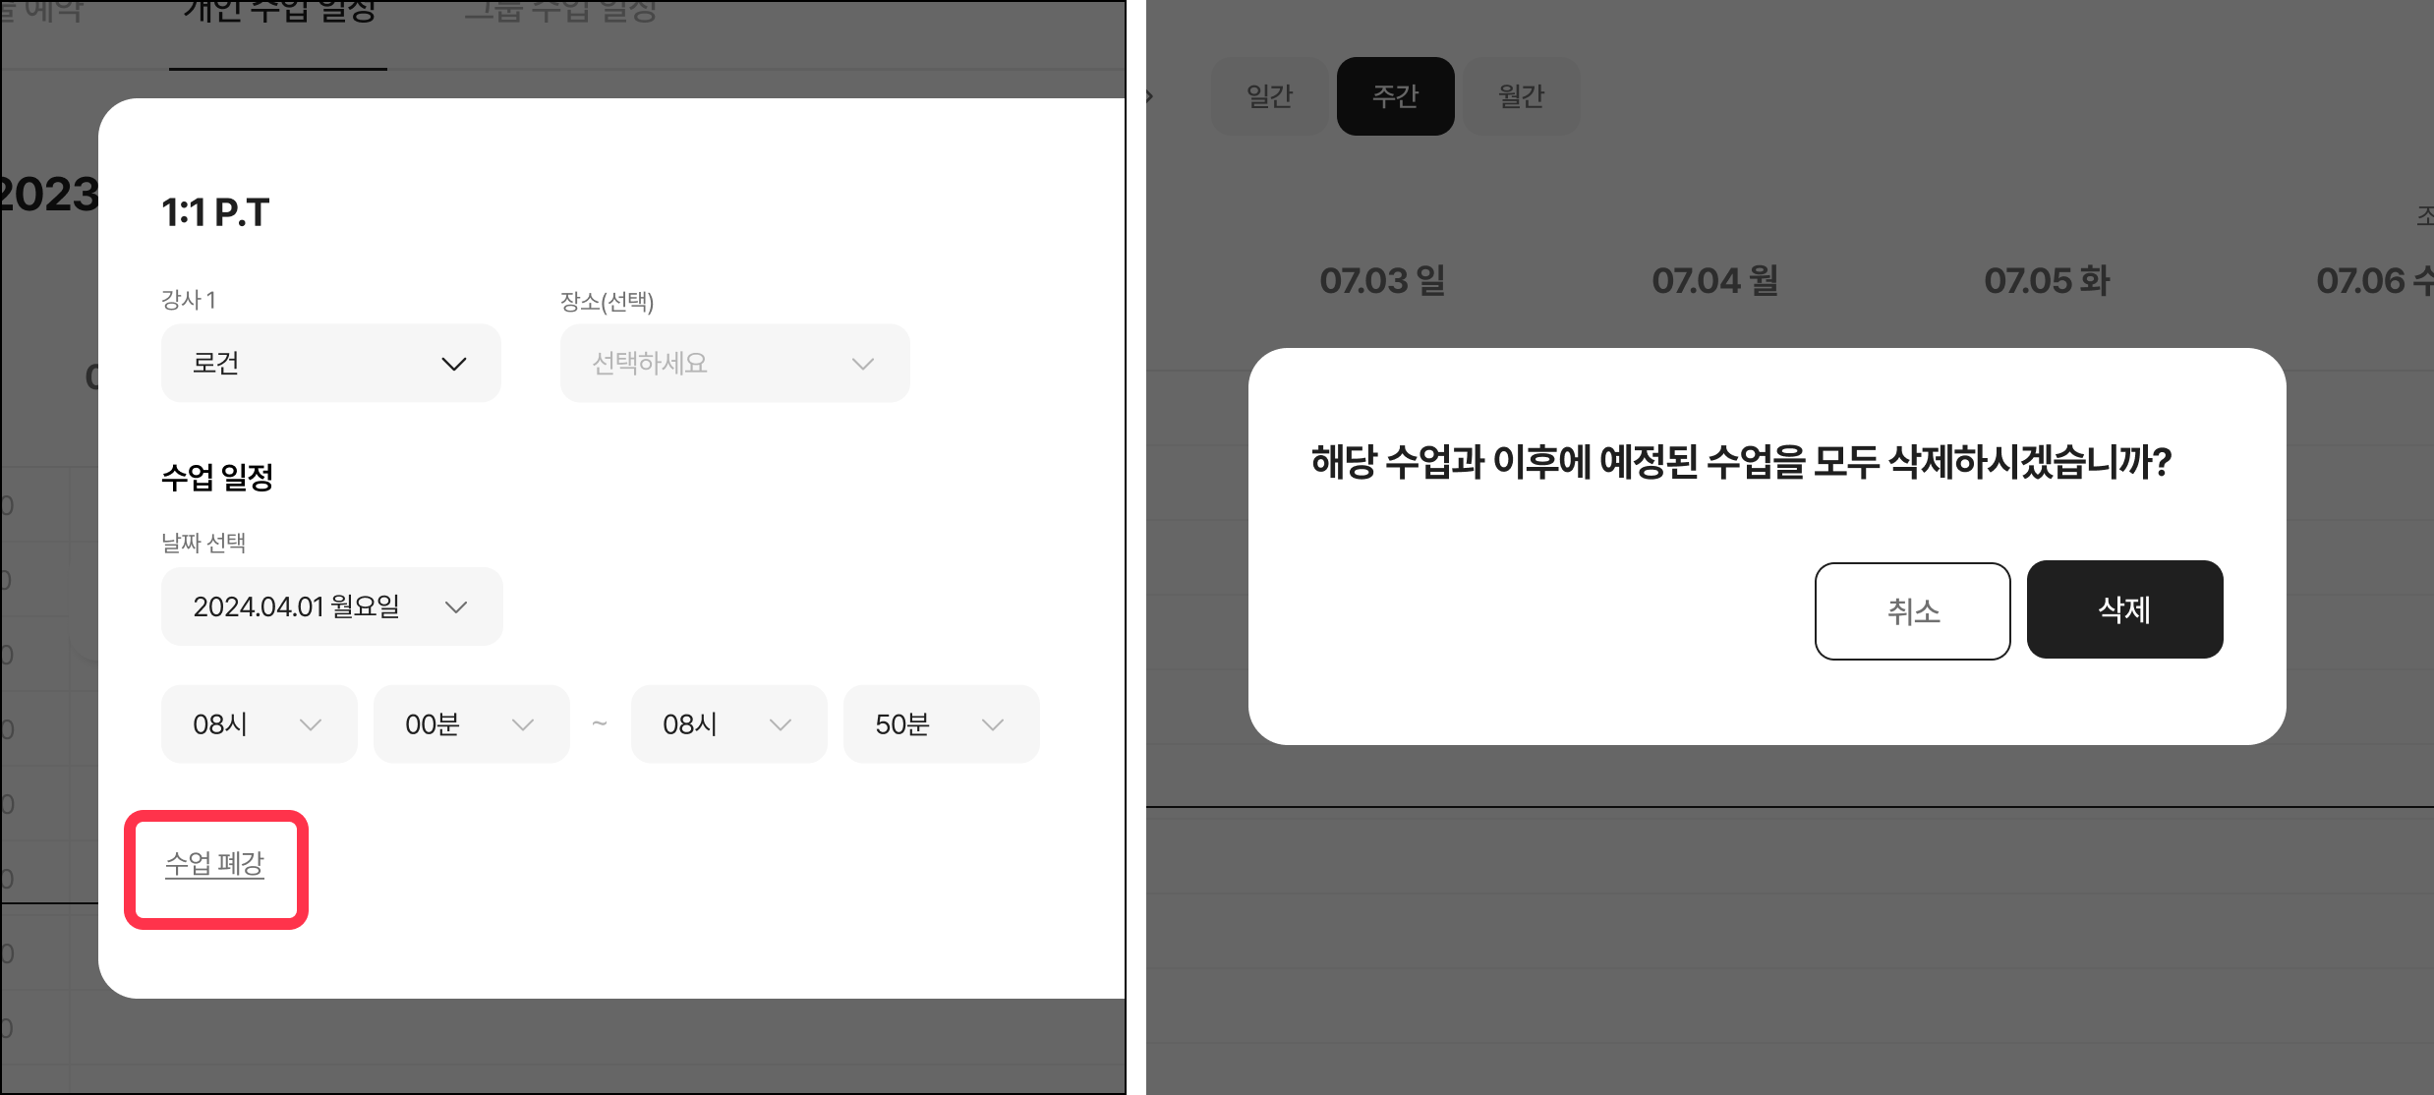Screen dimensions: 2434x1095
Task: Click chevron beside 2024.04.01 월요일
Action: 455,607
